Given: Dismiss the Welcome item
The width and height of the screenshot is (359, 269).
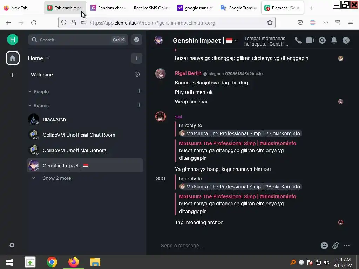Looking at the screenshot, I should point(137,74).
